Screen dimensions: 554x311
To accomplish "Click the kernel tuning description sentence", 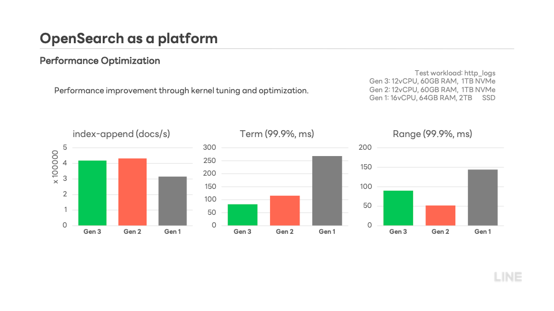I will (181, 90).
